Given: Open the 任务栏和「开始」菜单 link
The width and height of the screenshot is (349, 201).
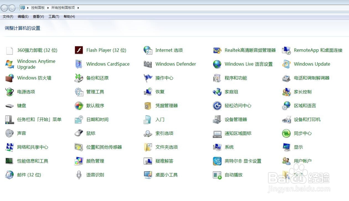Looking at the screenshot, I should pyautogui.click(x=39, y=120).
